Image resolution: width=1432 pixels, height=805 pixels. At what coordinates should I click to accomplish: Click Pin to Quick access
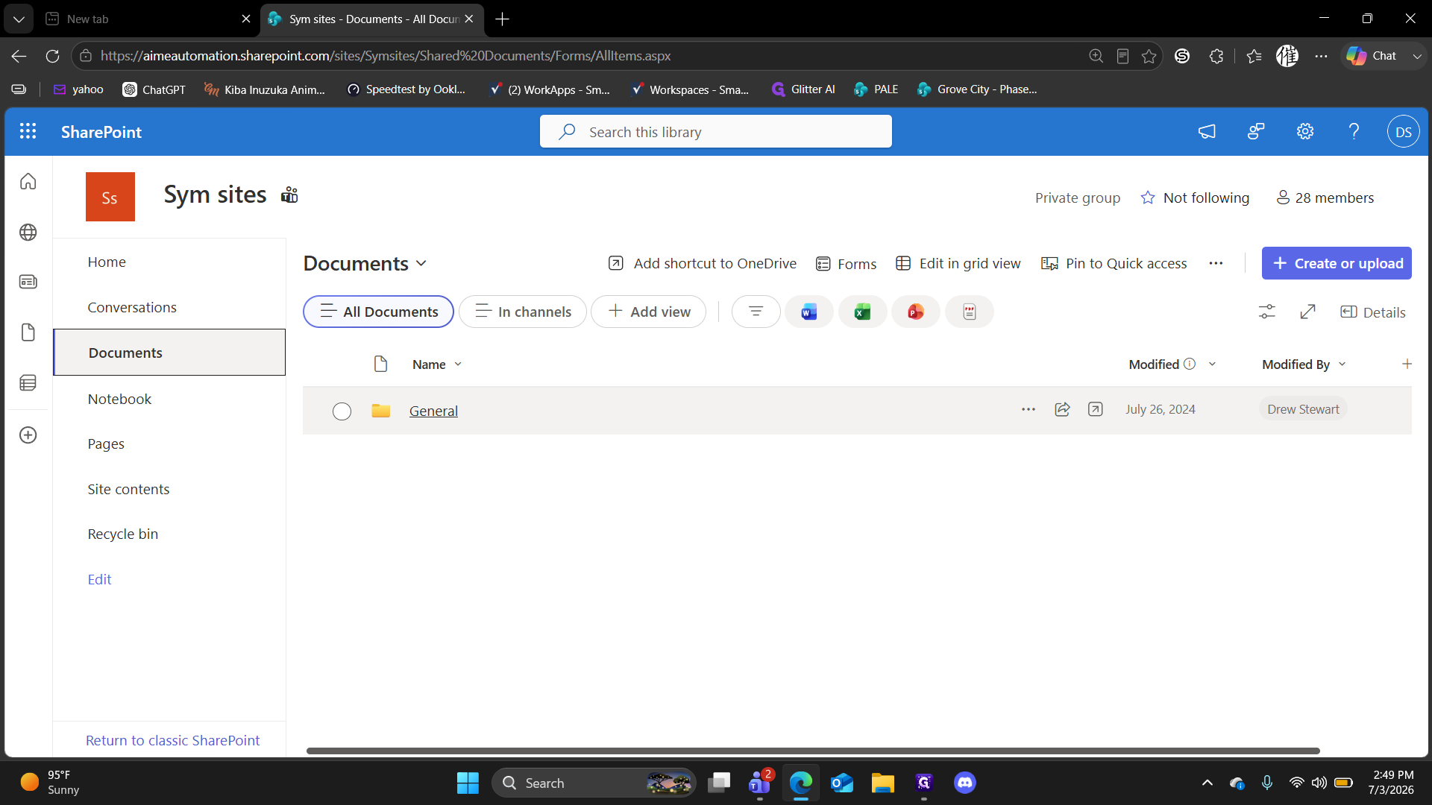point(1114,263)
